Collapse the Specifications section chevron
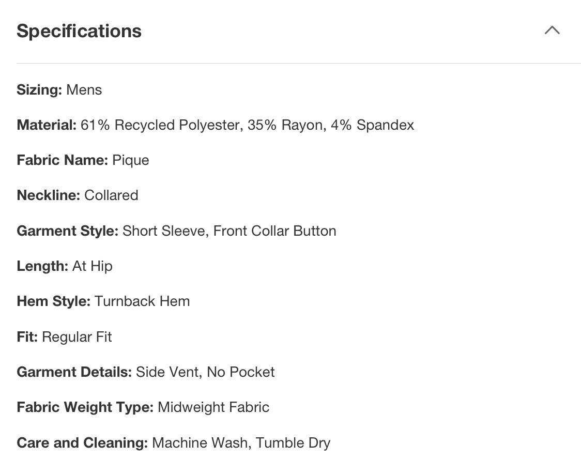The width and height of the screenshot is (581, 459). click(552, 30)
